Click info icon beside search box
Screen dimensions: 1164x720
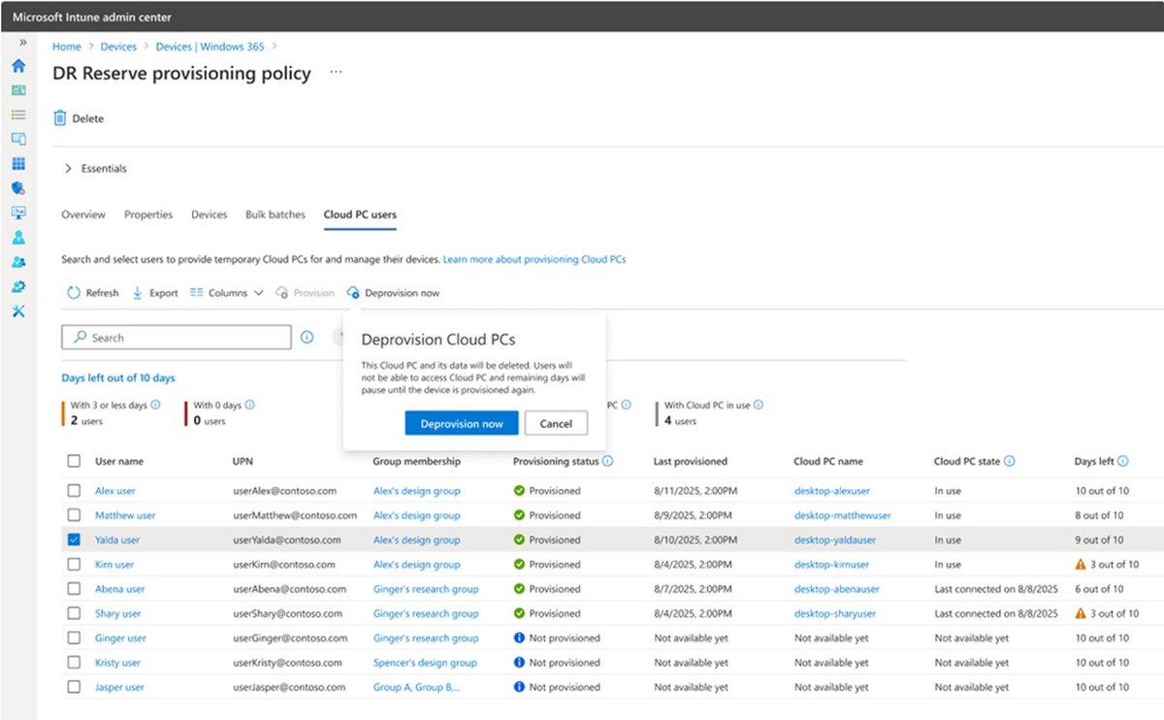point(307,338)
